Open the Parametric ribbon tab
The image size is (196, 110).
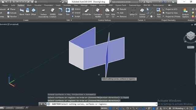click(49, 5)
